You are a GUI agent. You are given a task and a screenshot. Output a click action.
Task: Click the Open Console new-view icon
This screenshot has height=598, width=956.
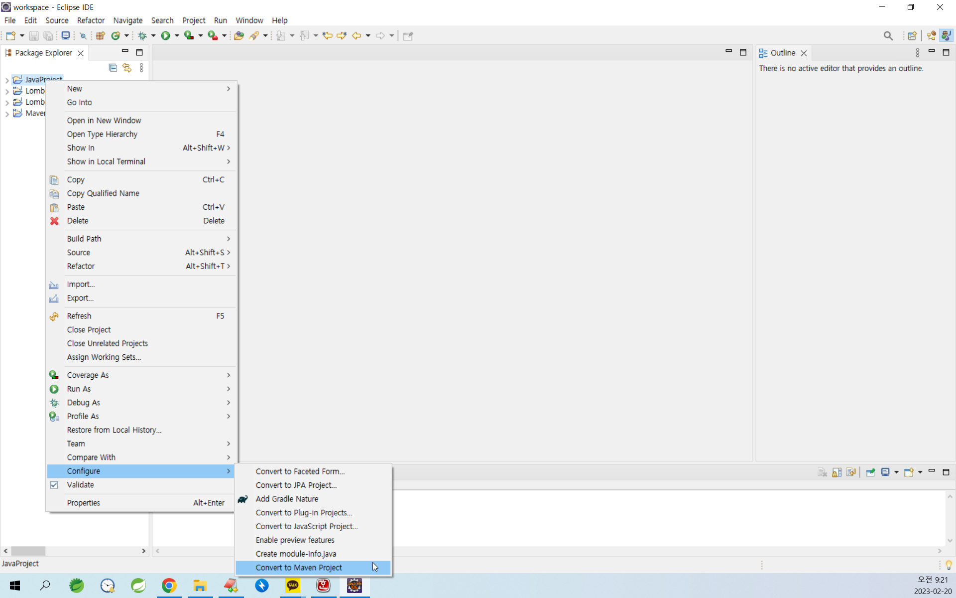click(x=909, y=472)
